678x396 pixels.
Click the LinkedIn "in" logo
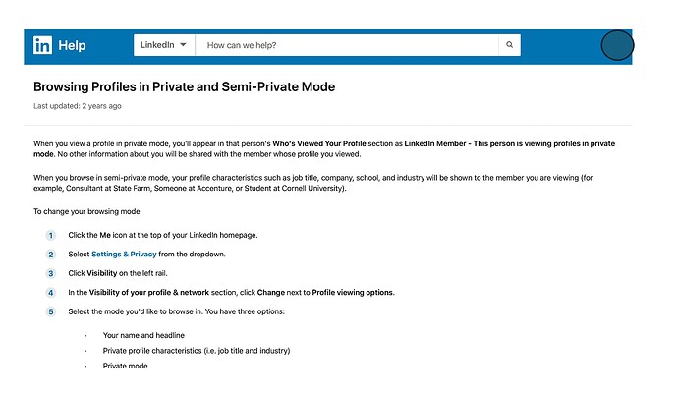click(42, 45)
